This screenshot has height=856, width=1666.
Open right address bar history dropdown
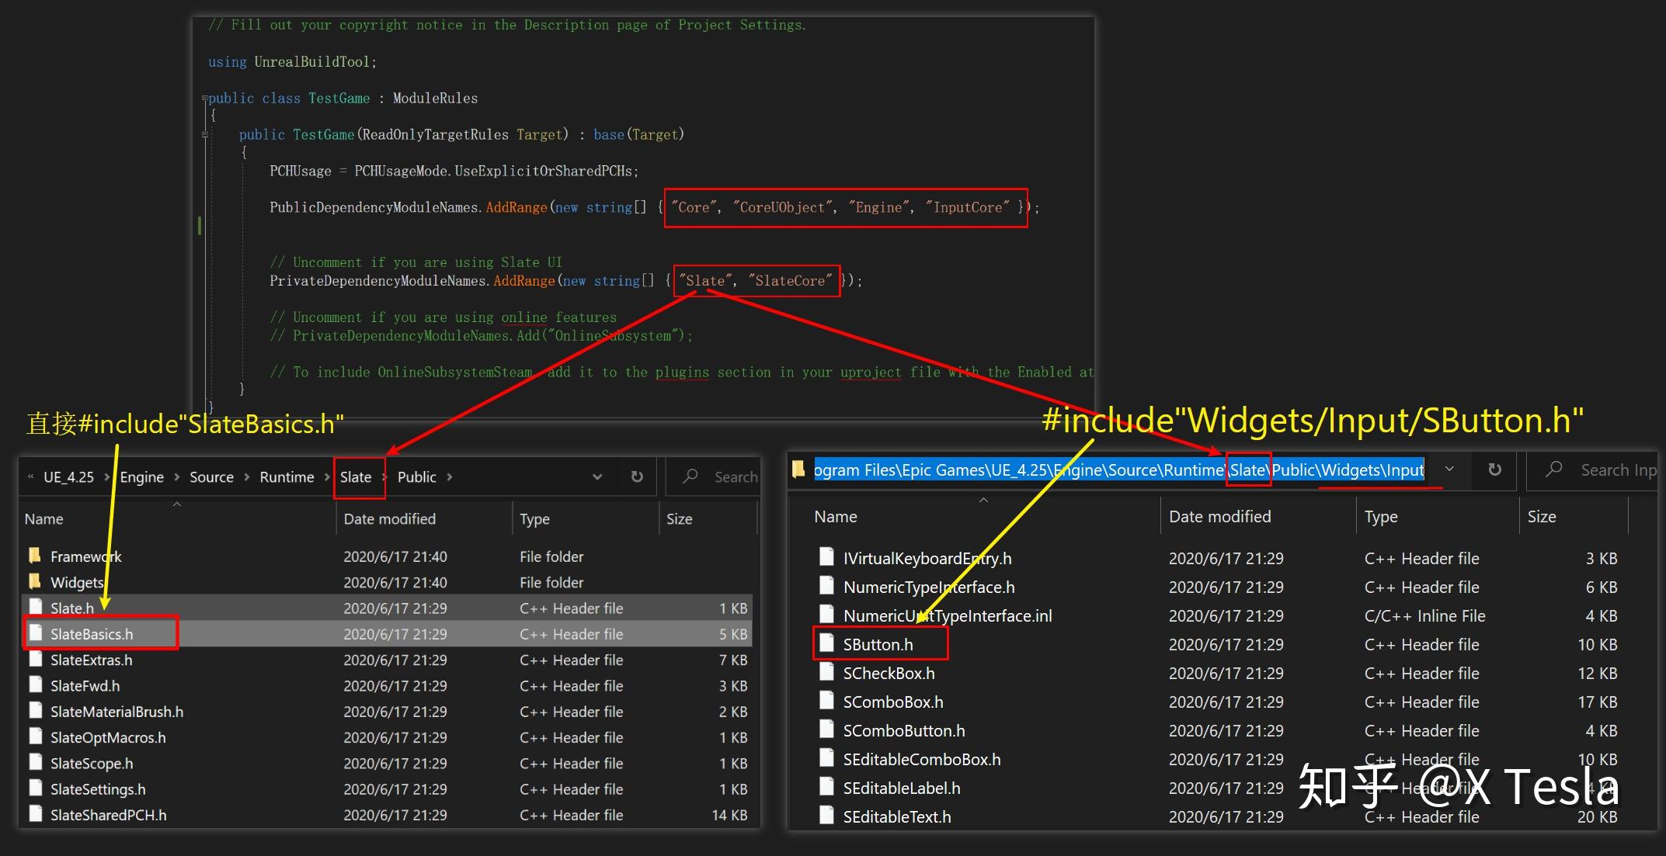[x=1449, y=470]
